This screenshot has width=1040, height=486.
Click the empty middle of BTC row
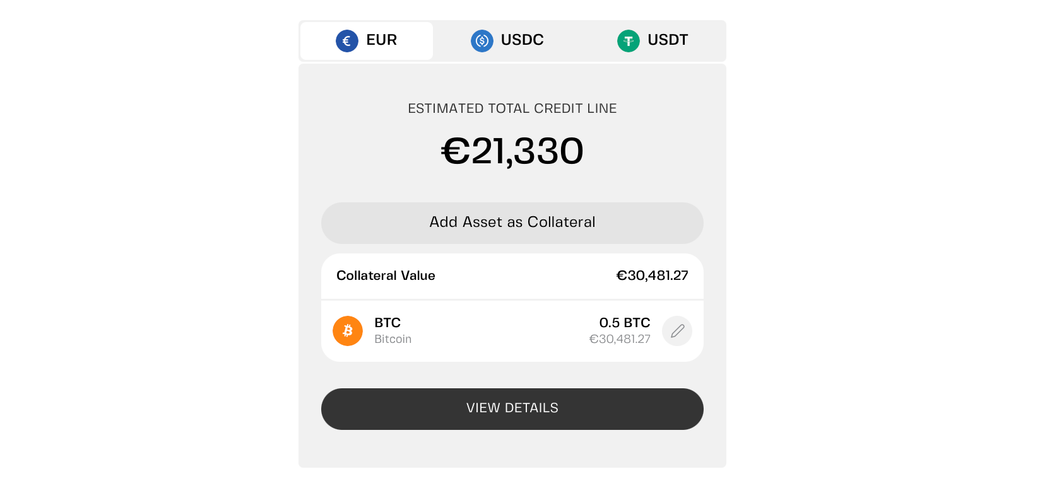click(499, 331)
